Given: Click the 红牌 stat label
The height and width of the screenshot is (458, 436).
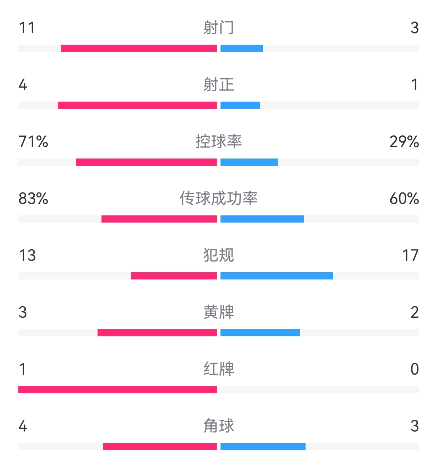Looking at the screenshot, I should [218, 369].
